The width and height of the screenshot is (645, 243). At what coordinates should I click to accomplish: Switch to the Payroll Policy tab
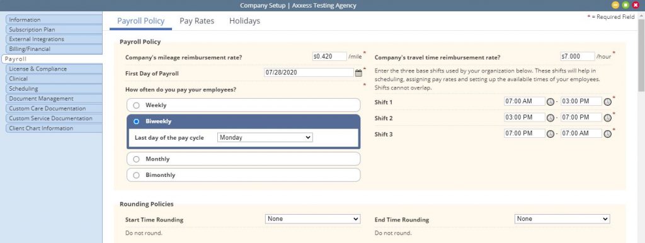[140, 21]
